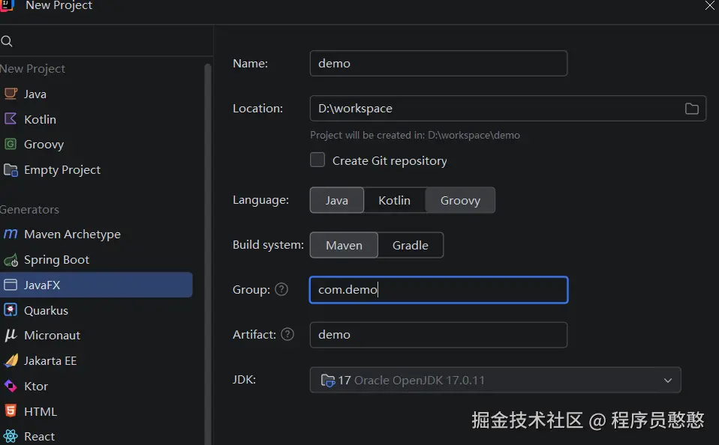The width and height of the screenshot is (719, 445).
Task: Select the Jakarta EE generator
Action: tap(96, 361)
